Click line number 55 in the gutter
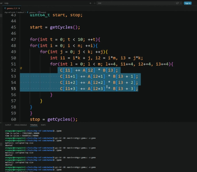197x172 pixels. point(14,88)
